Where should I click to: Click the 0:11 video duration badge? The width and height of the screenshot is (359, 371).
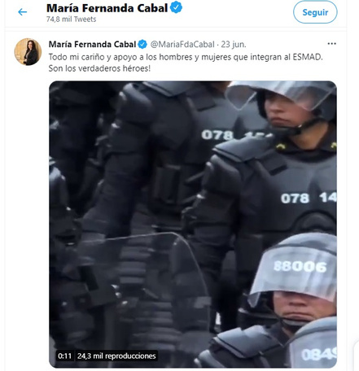64,356
